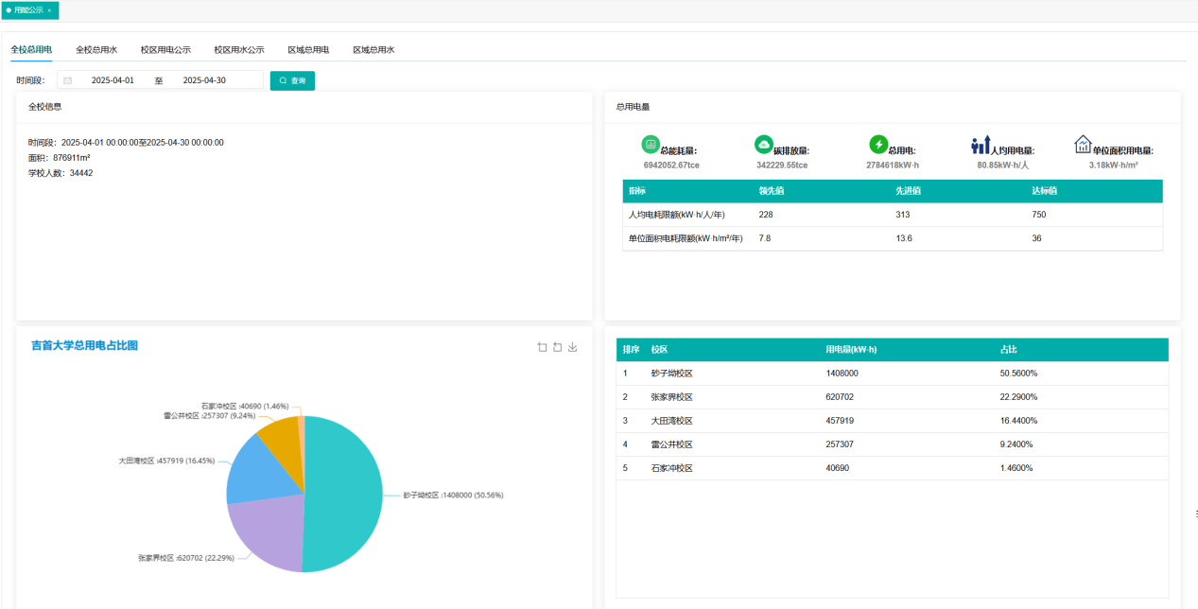Click the calendar icon in date range
The width and height of the screenshot is (1198, 609).
pyautogui.click(x=68, y=81)
